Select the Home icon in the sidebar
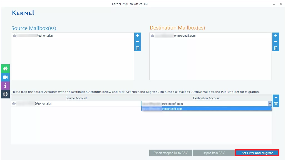This screenshot has height=161, width=286. [5, 68]
